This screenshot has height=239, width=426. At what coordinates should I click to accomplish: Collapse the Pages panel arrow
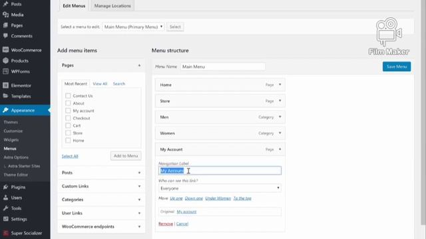pyautogui.click(x=139, y=65)
